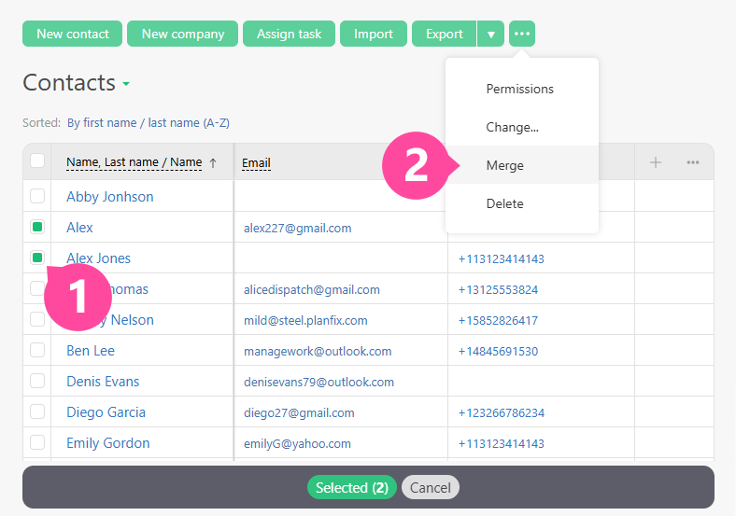Change sorting via By first name link
Image resolution: width=736 pixels, height=516 pixels.
tap(148, 122)
